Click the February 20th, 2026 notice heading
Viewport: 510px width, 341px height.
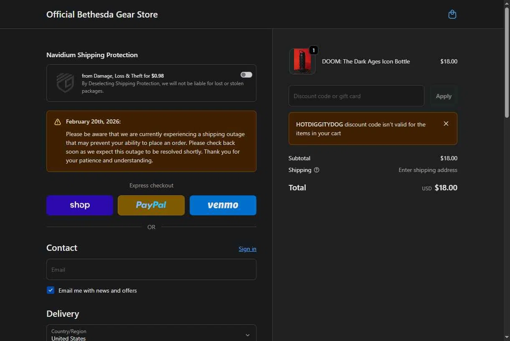[x=93, y=122]
